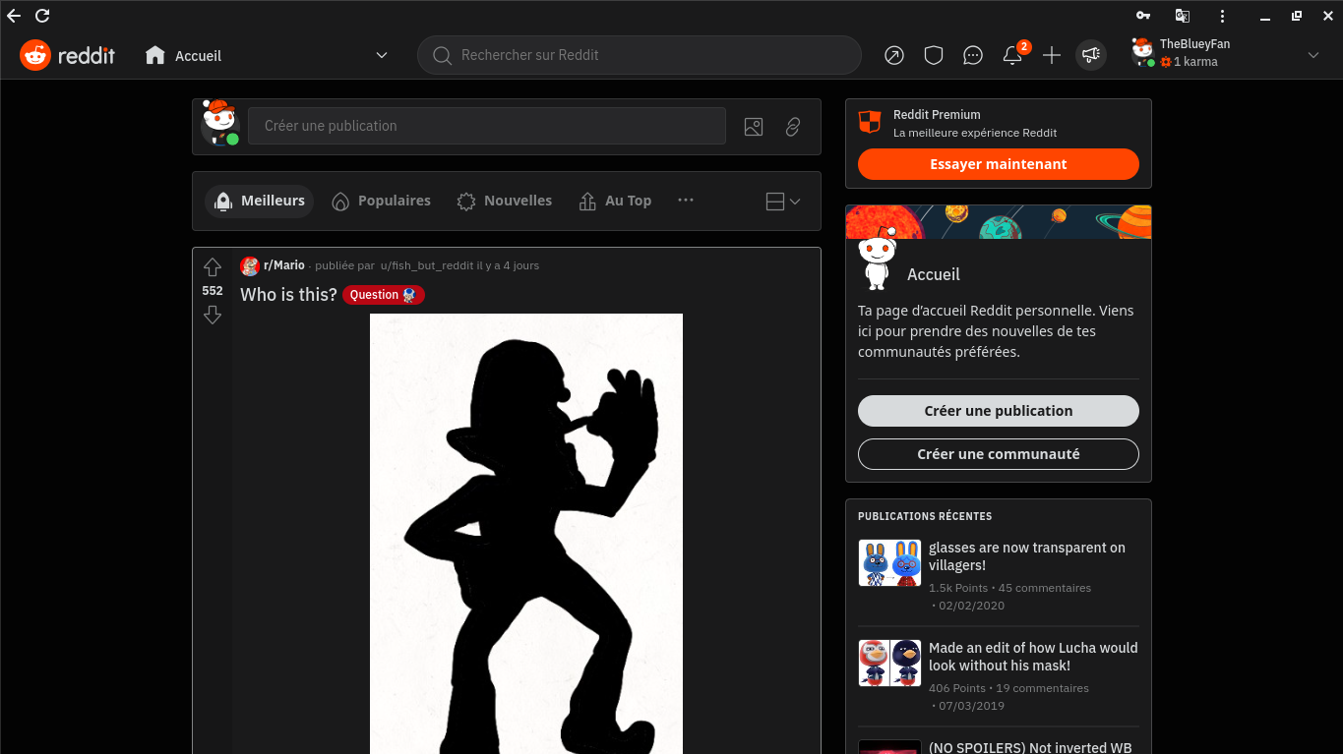The image size is (1343, 754).
Task: Open the Lucha bird mask thumbnail
Action: tap(889, 664)
